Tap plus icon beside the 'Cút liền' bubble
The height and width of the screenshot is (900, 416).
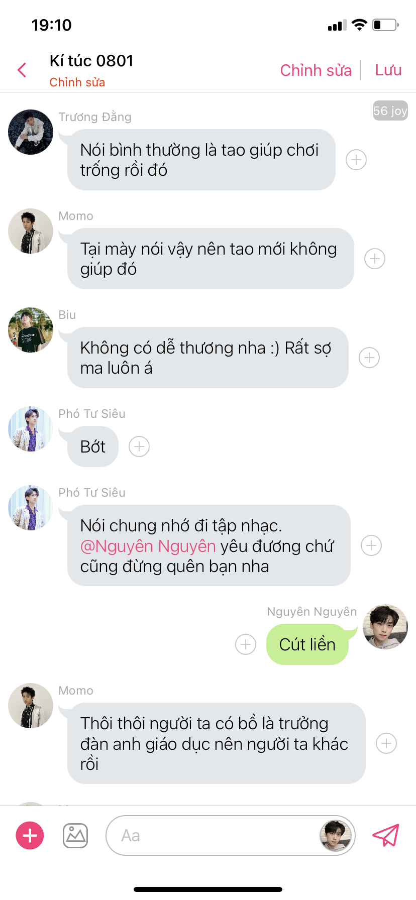click(x=246, y=644)
